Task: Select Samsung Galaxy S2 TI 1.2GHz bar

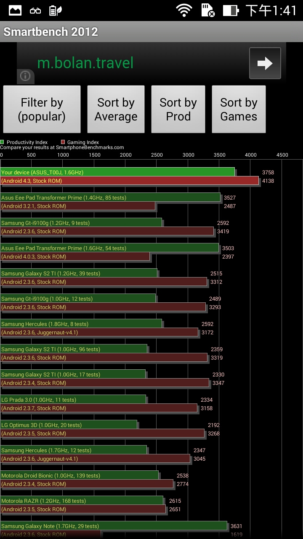Action: (x=79, y=273)
